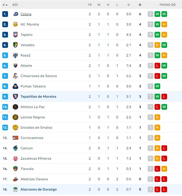182x196 pixels.
Task: Click Leones Negros orange H form badge
Action: click(157, 117)
